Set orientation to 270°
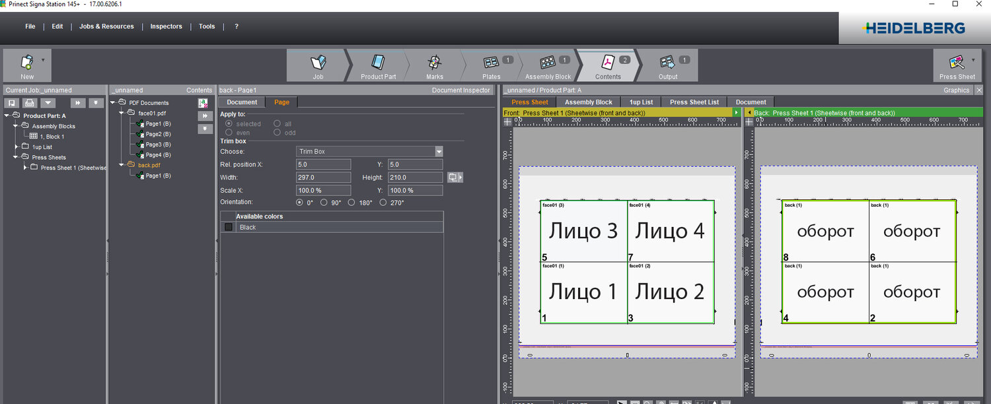This screenshot has height=404, width=991. pyautogui.click(x=383, y=203)
